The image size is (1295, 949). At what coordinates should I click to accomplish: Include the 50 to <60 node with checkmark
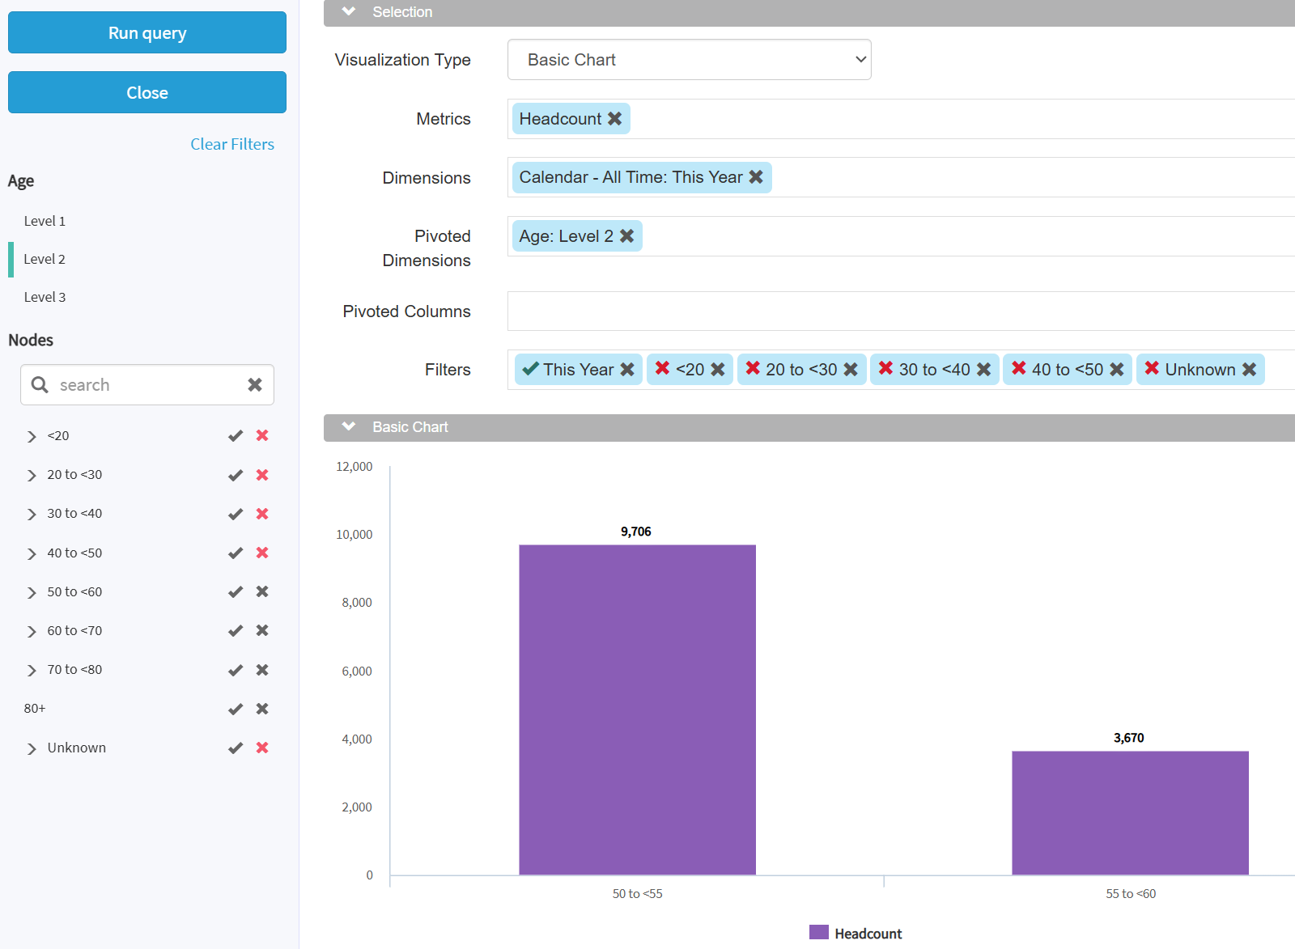[236, 592]
